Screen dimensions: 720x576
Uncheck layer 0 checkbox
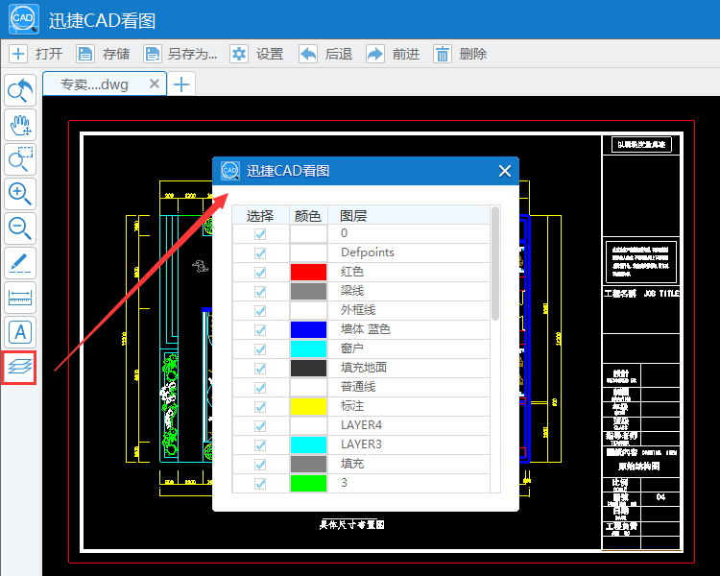point(260,234)
